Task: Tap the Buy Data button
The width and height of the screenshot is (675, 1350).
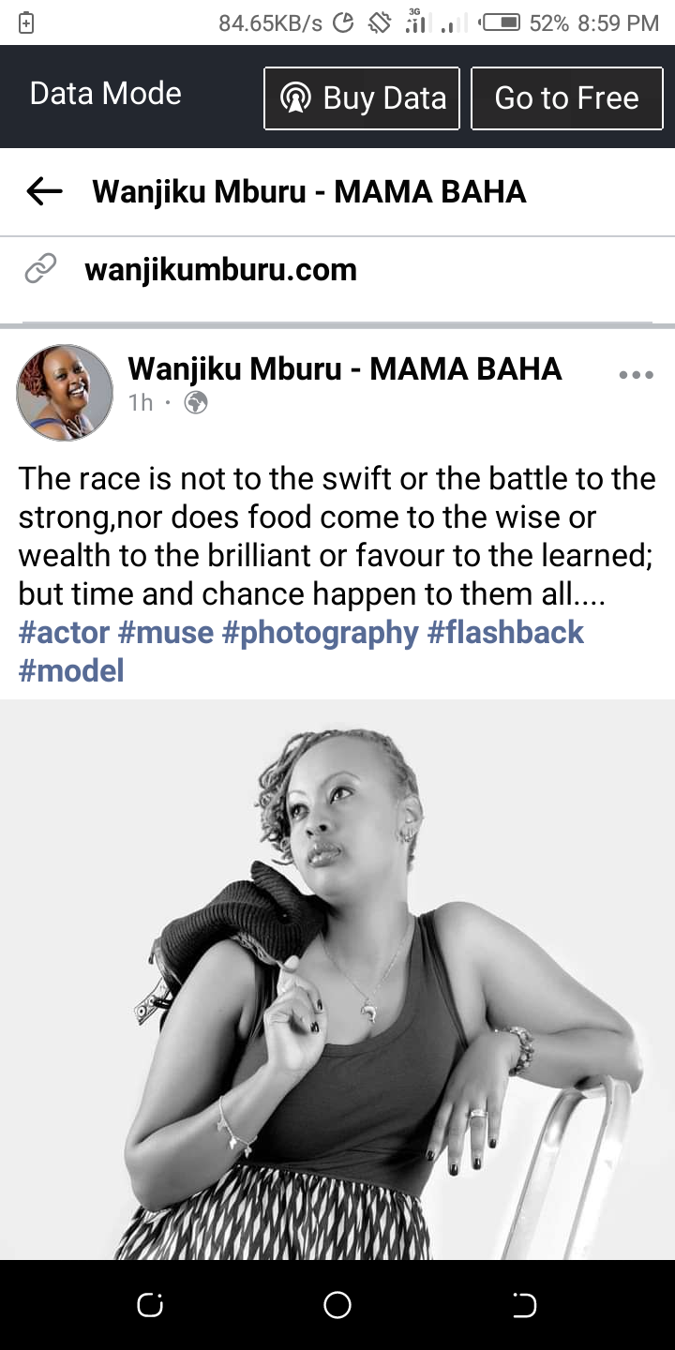Action: tap(362, 97)
